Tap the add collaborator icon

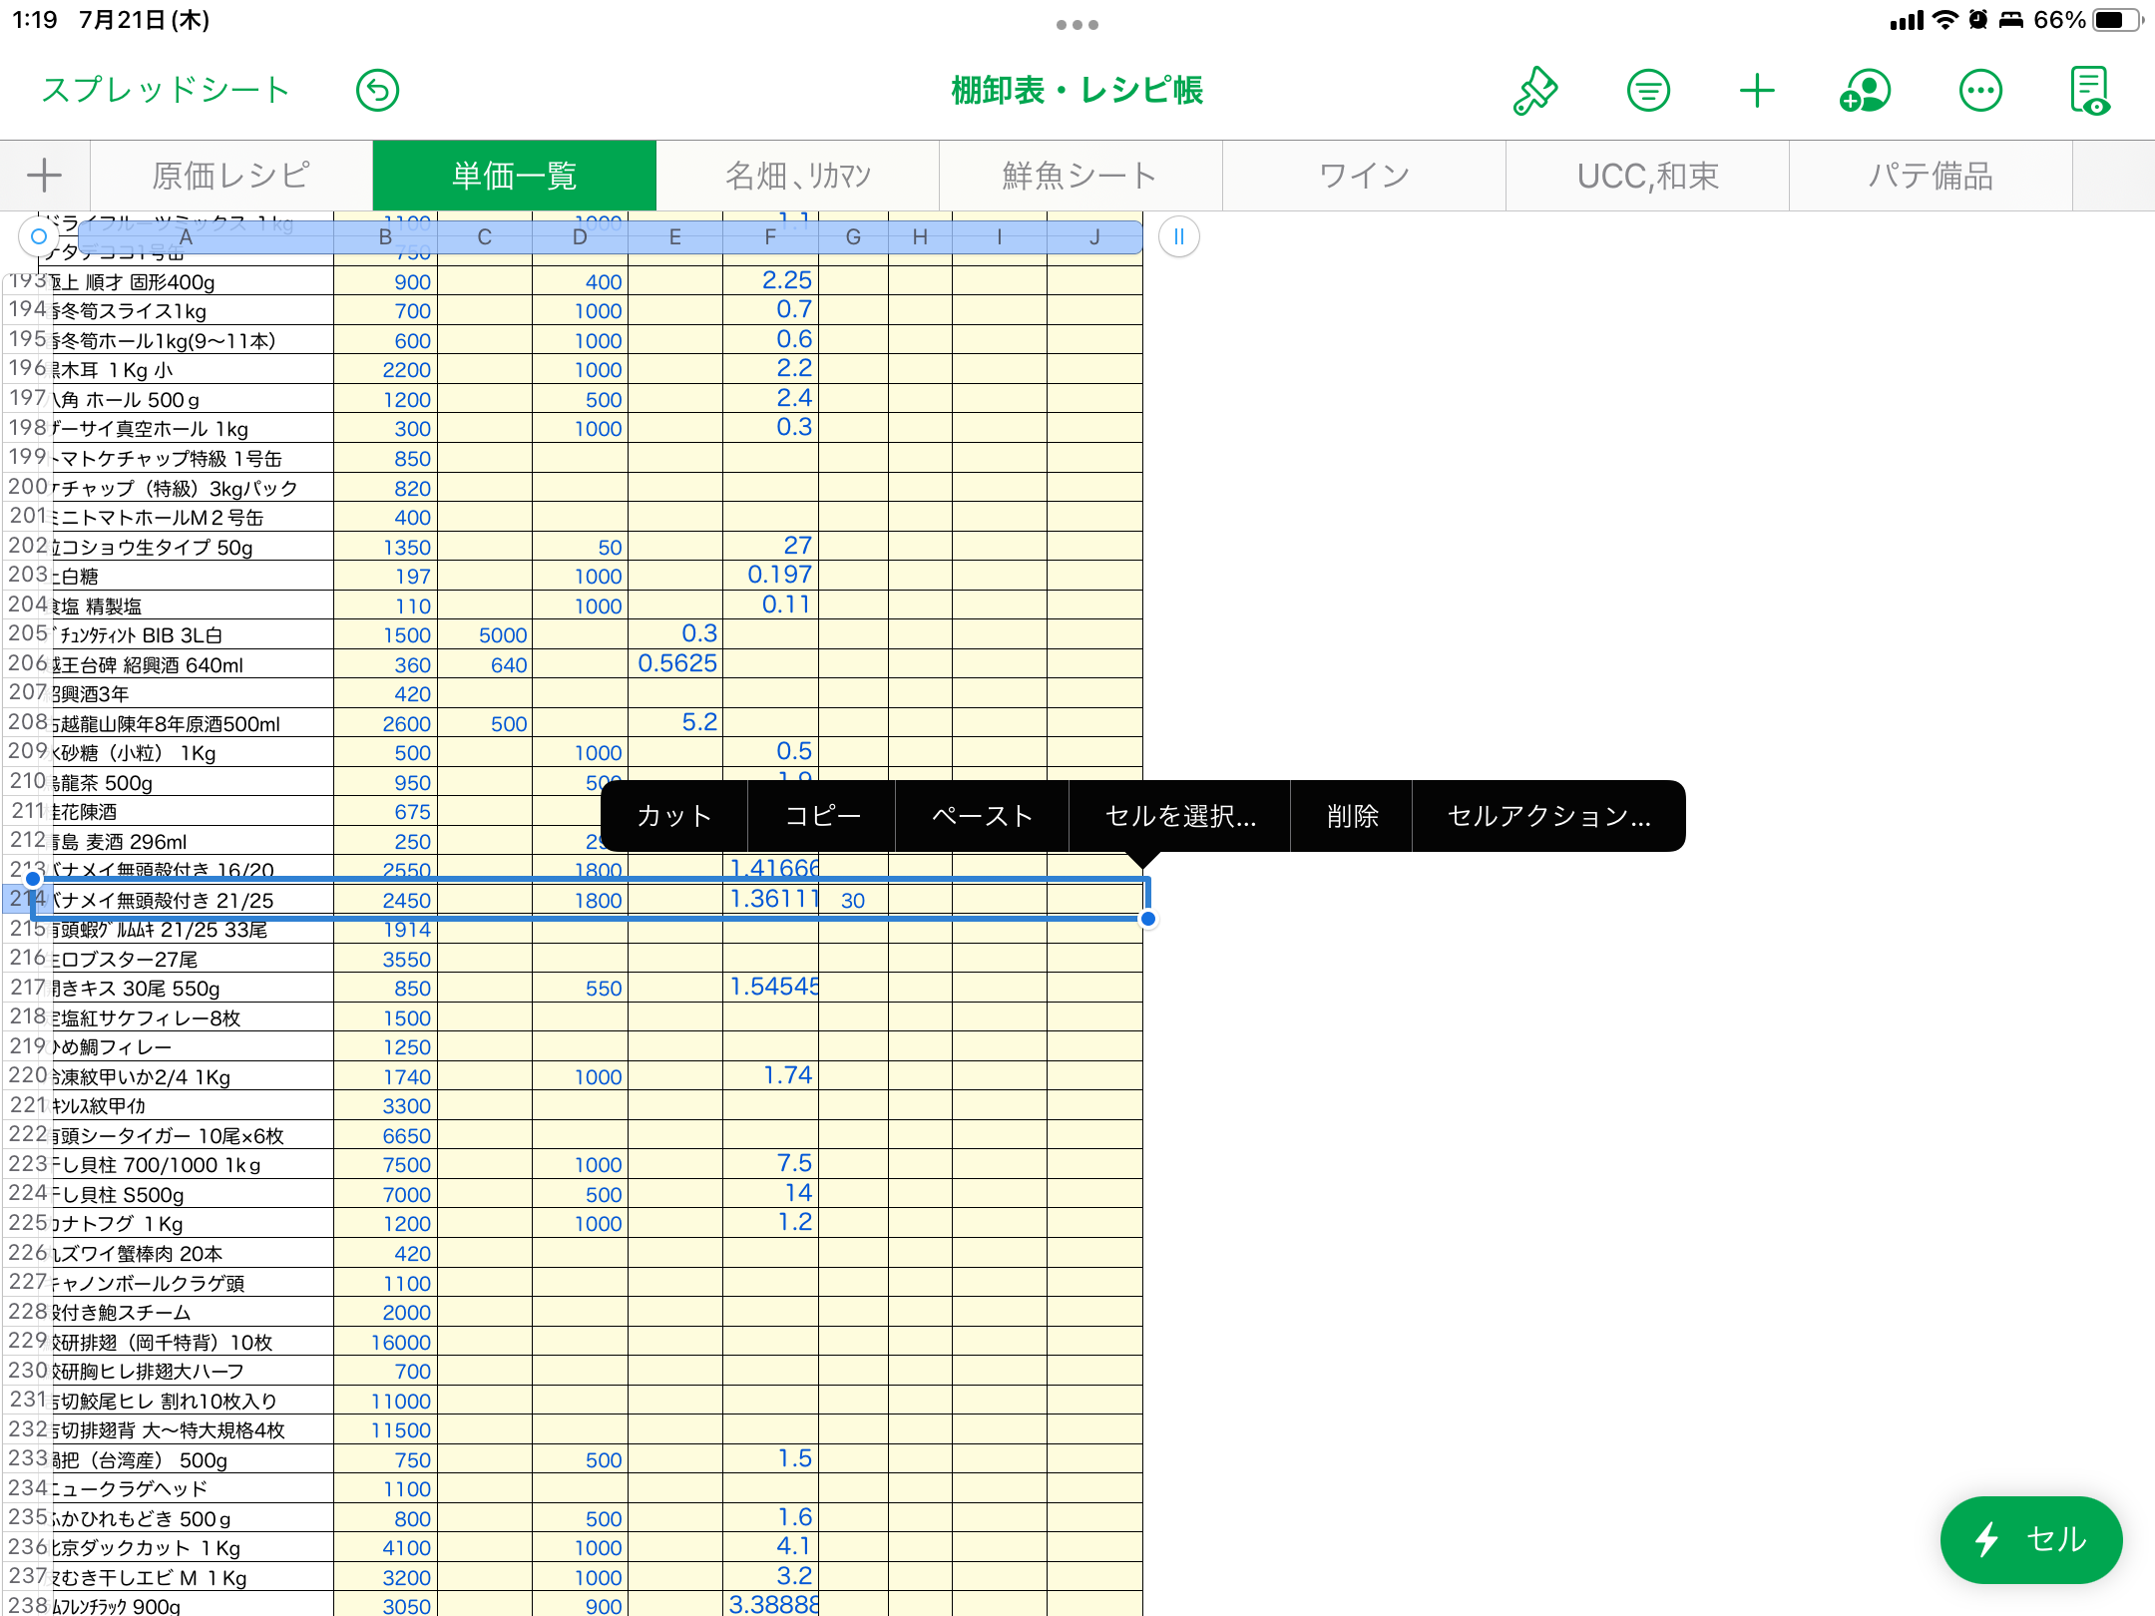[x=1866, y=90]
